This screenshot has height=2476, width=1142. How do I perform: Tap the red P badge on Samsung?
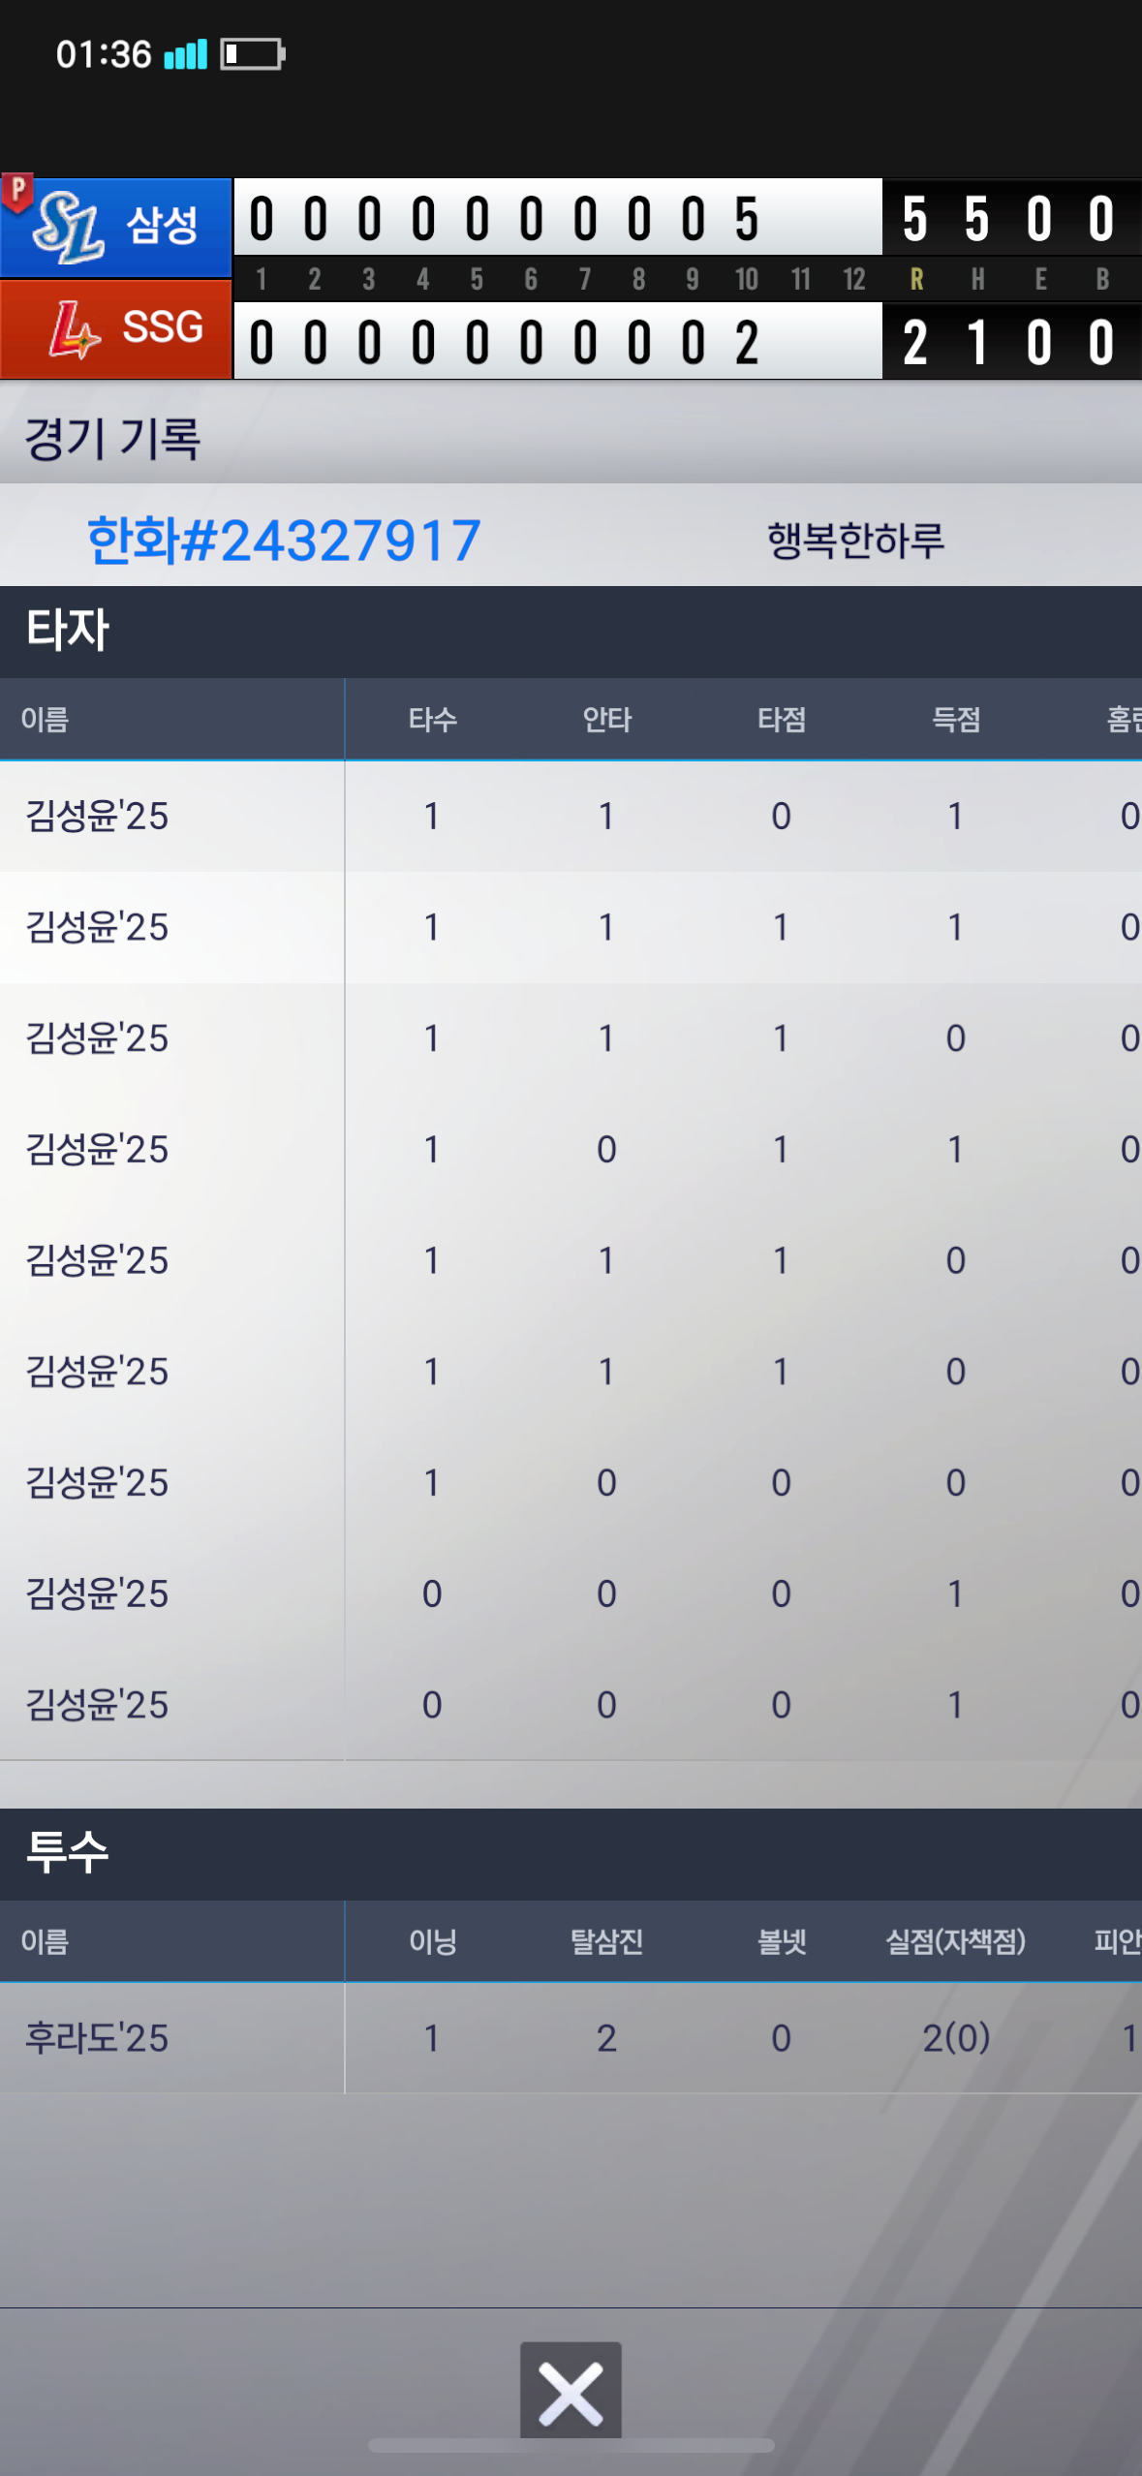click(x=17, y=191)
